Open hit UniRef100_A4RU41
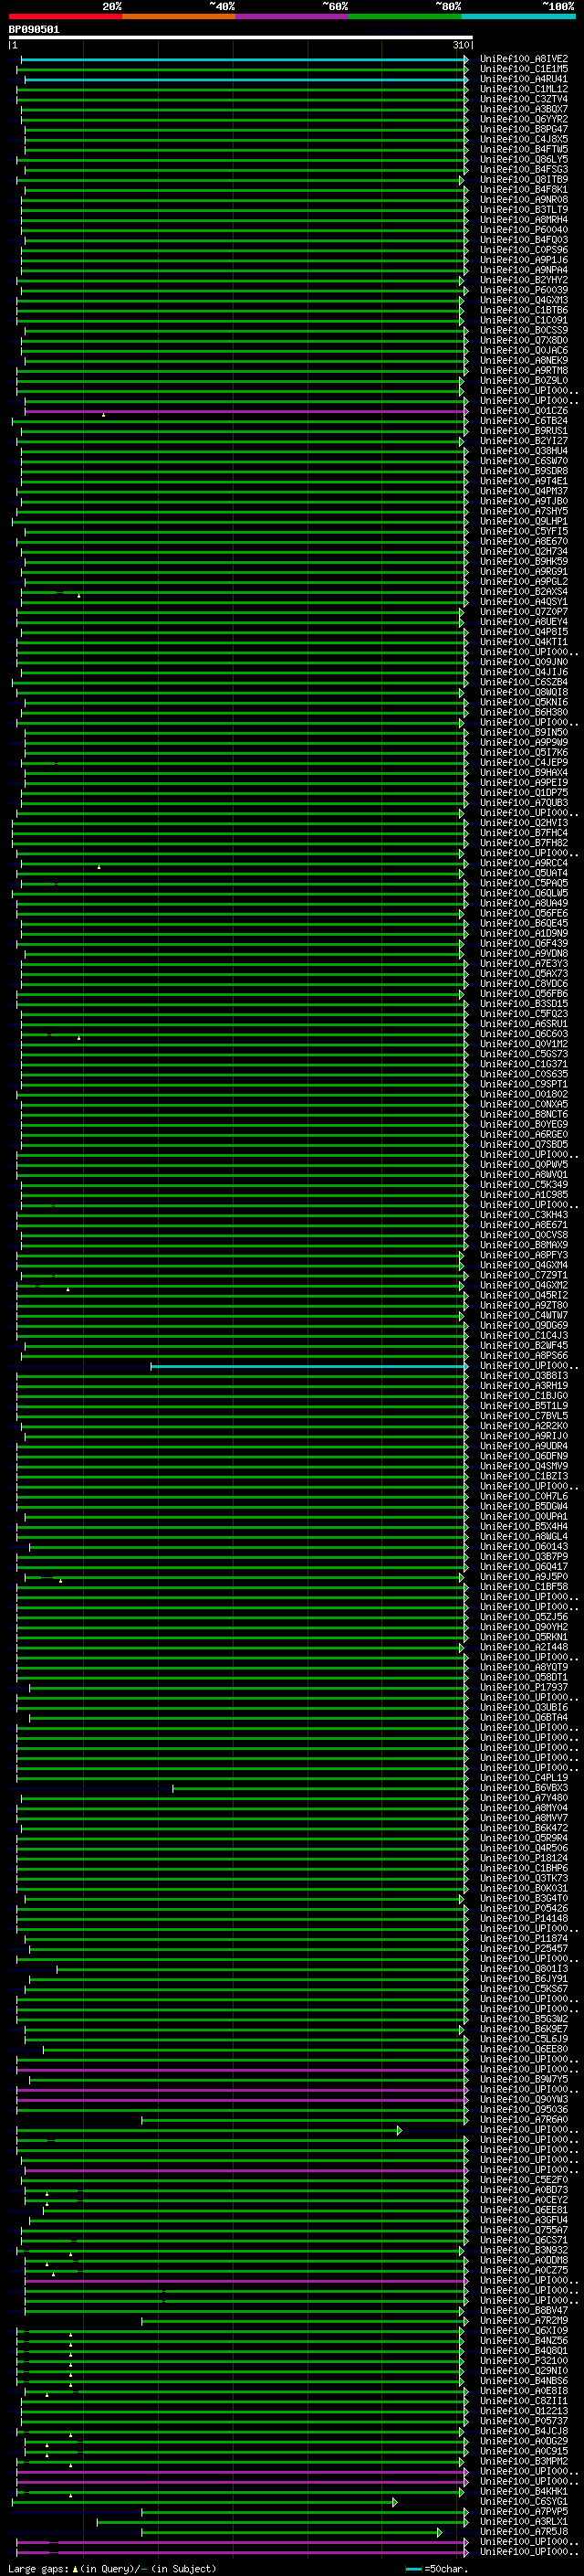584x2576 pixels. 524,79
